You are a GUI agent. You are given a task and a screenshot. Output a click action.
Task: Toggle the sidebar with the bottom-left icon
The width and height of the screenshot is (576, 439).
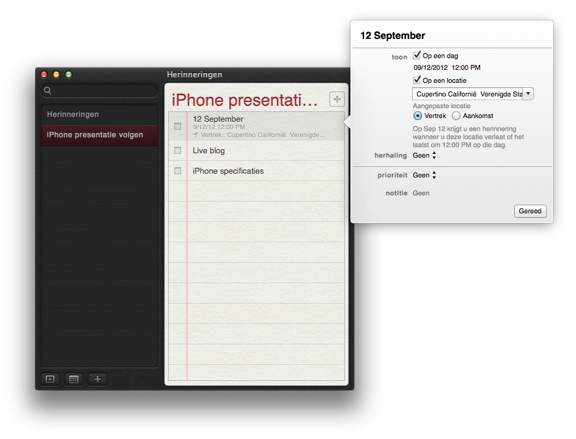50,379
